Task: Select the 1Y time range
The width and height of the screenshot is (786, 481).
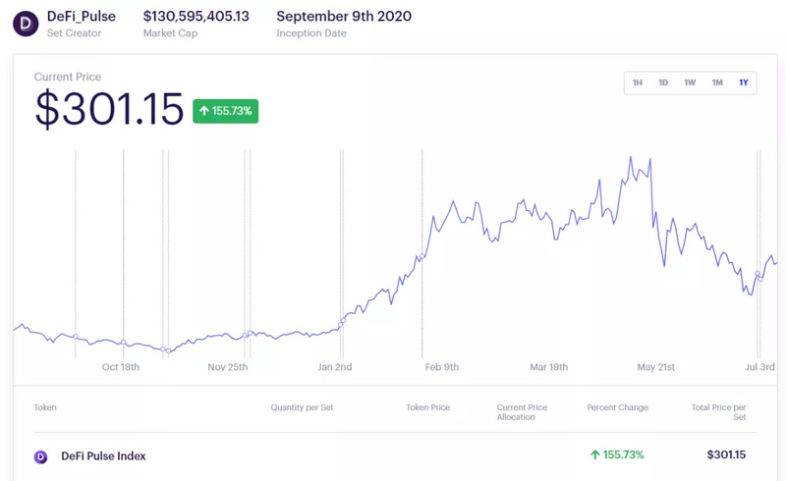Action: [744, 82]
